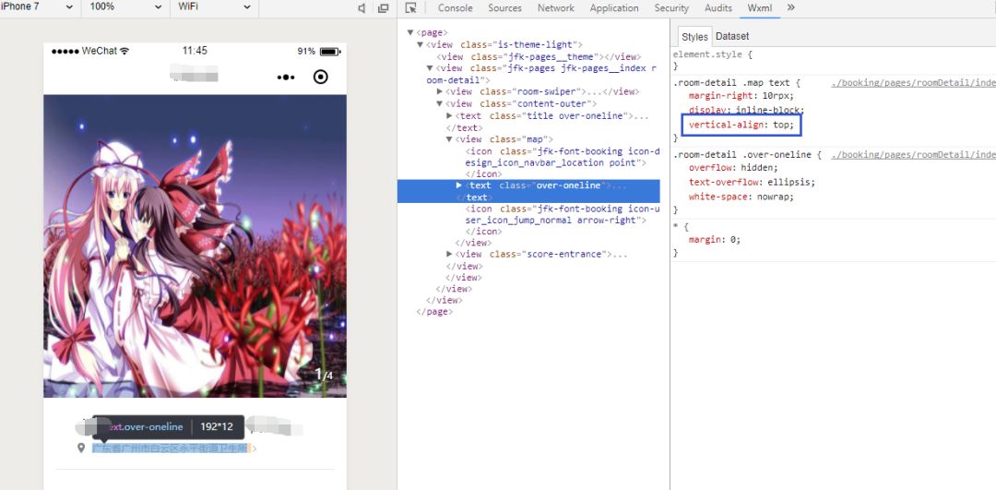
Task: Click the 1/4 image counter
Action: click(x=324, y=375)
